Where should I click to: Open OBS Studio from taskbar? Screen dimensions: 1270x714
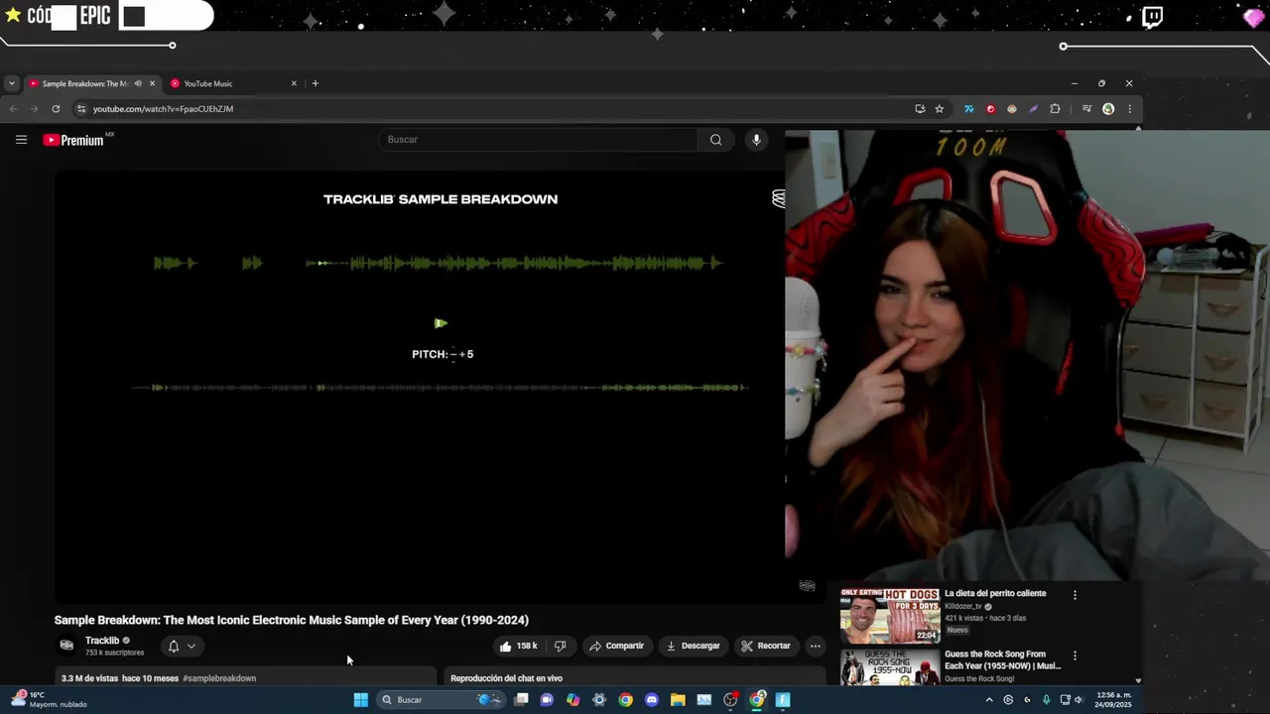(x=730, y=700)
